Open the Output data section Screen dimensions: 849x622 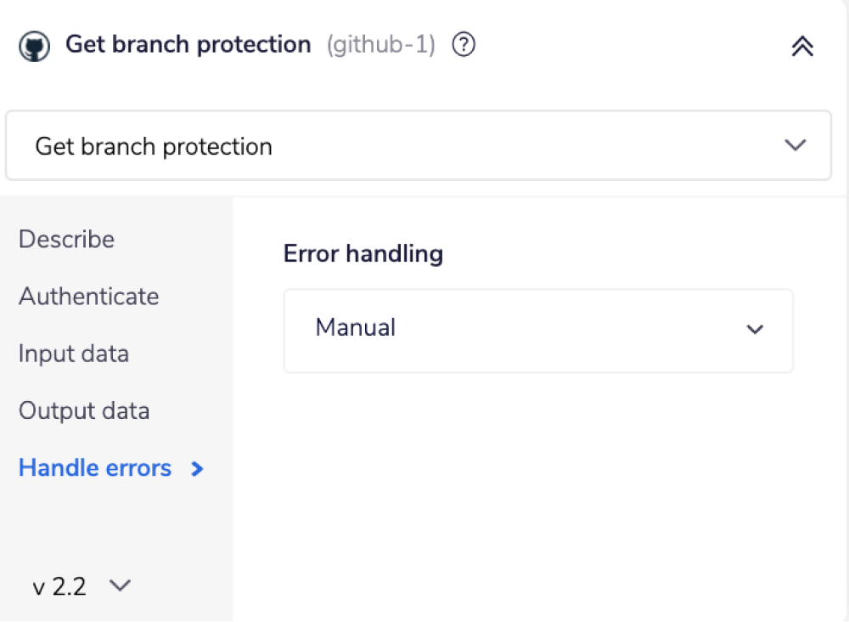click(x=83, y=410)
